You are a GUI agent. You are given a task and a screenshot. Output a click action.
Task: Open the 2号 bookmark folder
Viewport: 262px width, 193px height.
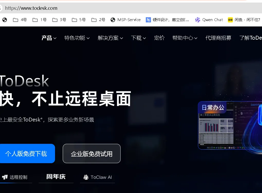tap(98, 20)
